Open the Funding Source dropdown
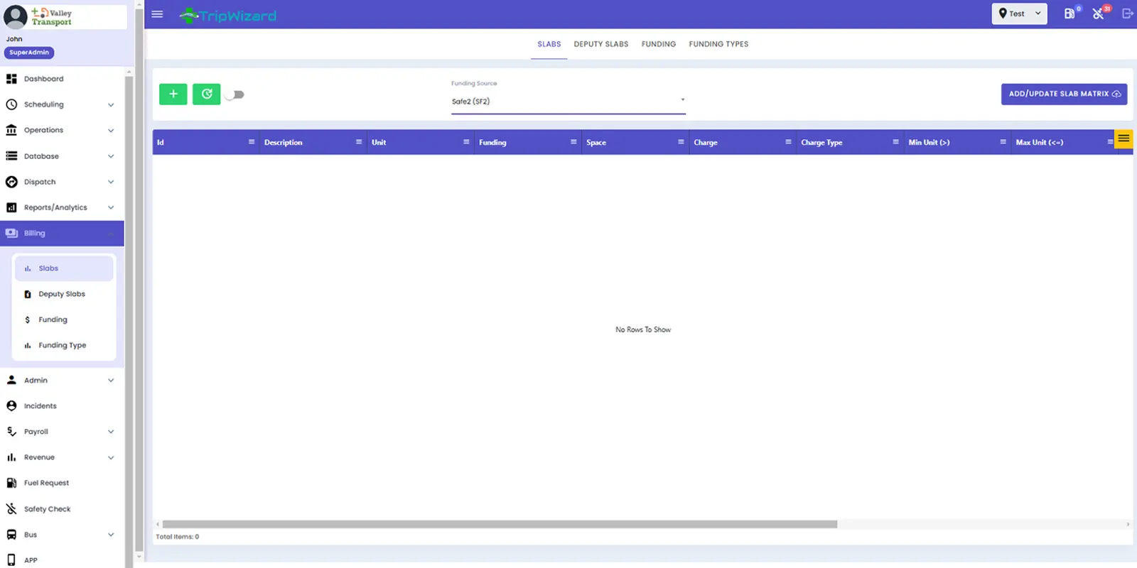Screen dimensions: 1137x568 tap(568, 102)
